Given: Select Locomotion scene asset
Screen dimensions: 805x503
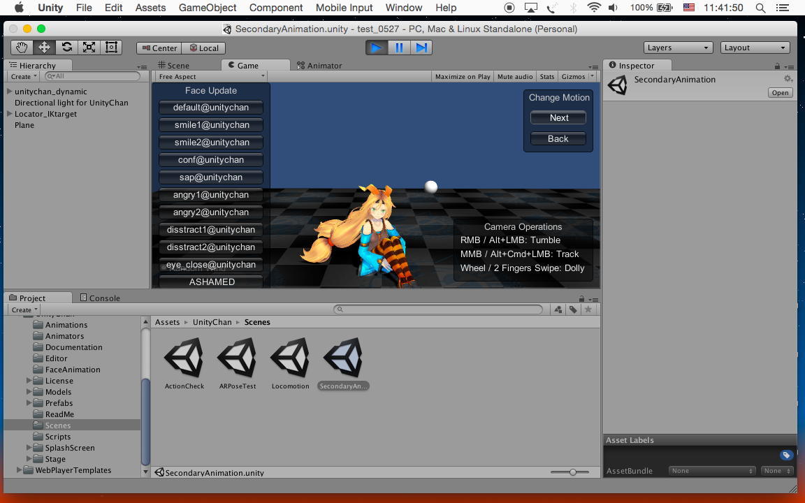Looking at the screenshot, I should pyautogui.click(x=290, y=363).
